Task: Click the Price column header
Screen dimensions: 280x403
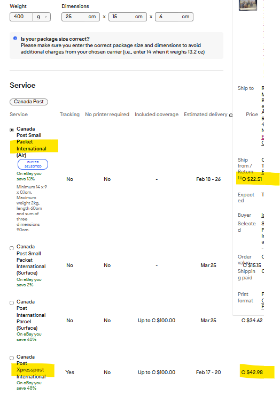Action: click(x=252, y=115)
